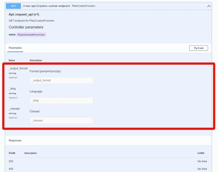Screen dimensions: 218x172
Task: Focus the _output_format input field
Action: (61, 81)
